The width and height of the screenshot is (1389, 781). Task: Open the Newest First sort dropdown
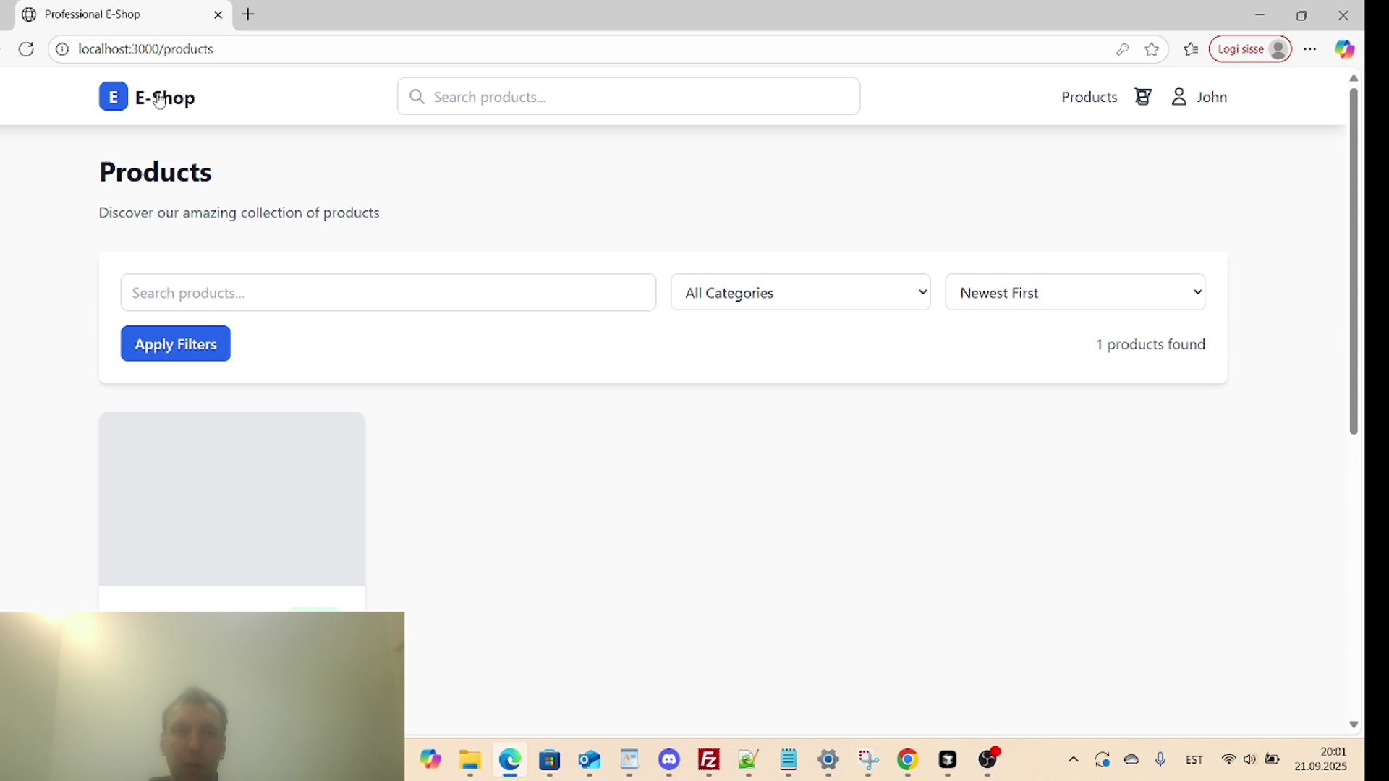[x=1075, y=292]
